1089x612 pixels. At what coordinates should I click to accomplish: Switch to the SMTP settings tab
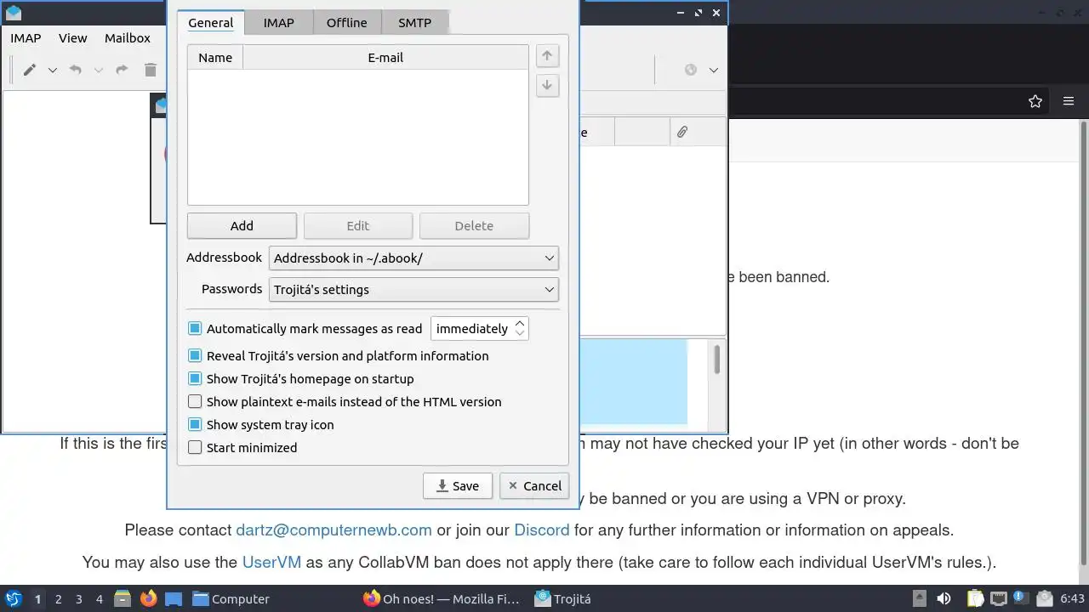tap(414, 23)
